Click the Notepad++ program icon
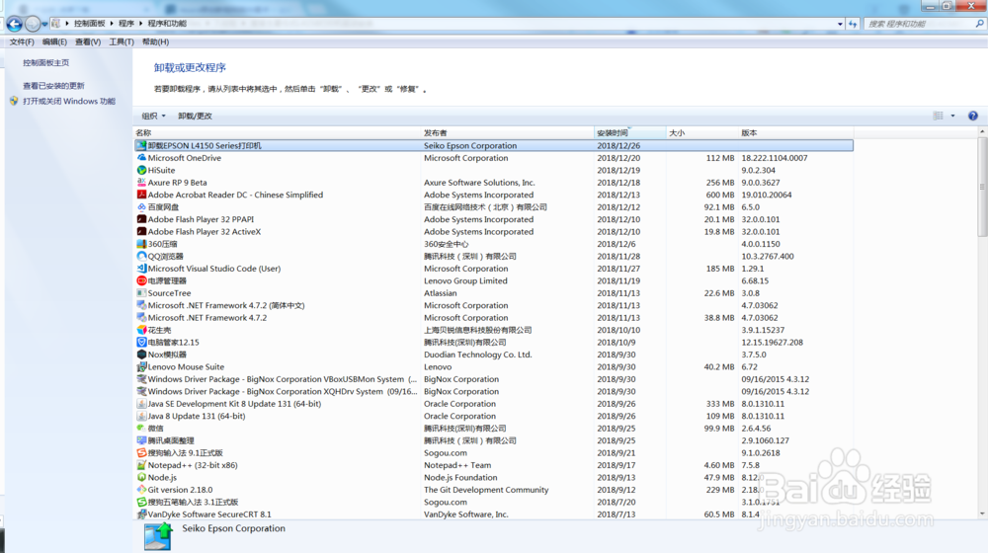The width and height of the screenshot is (988, 553). click(x=141, y=465)
